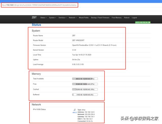Image resolution: width=162 pixels, height=124 pixels.
Task: Click the Free memory progress bar
Action: coord(85,84)
